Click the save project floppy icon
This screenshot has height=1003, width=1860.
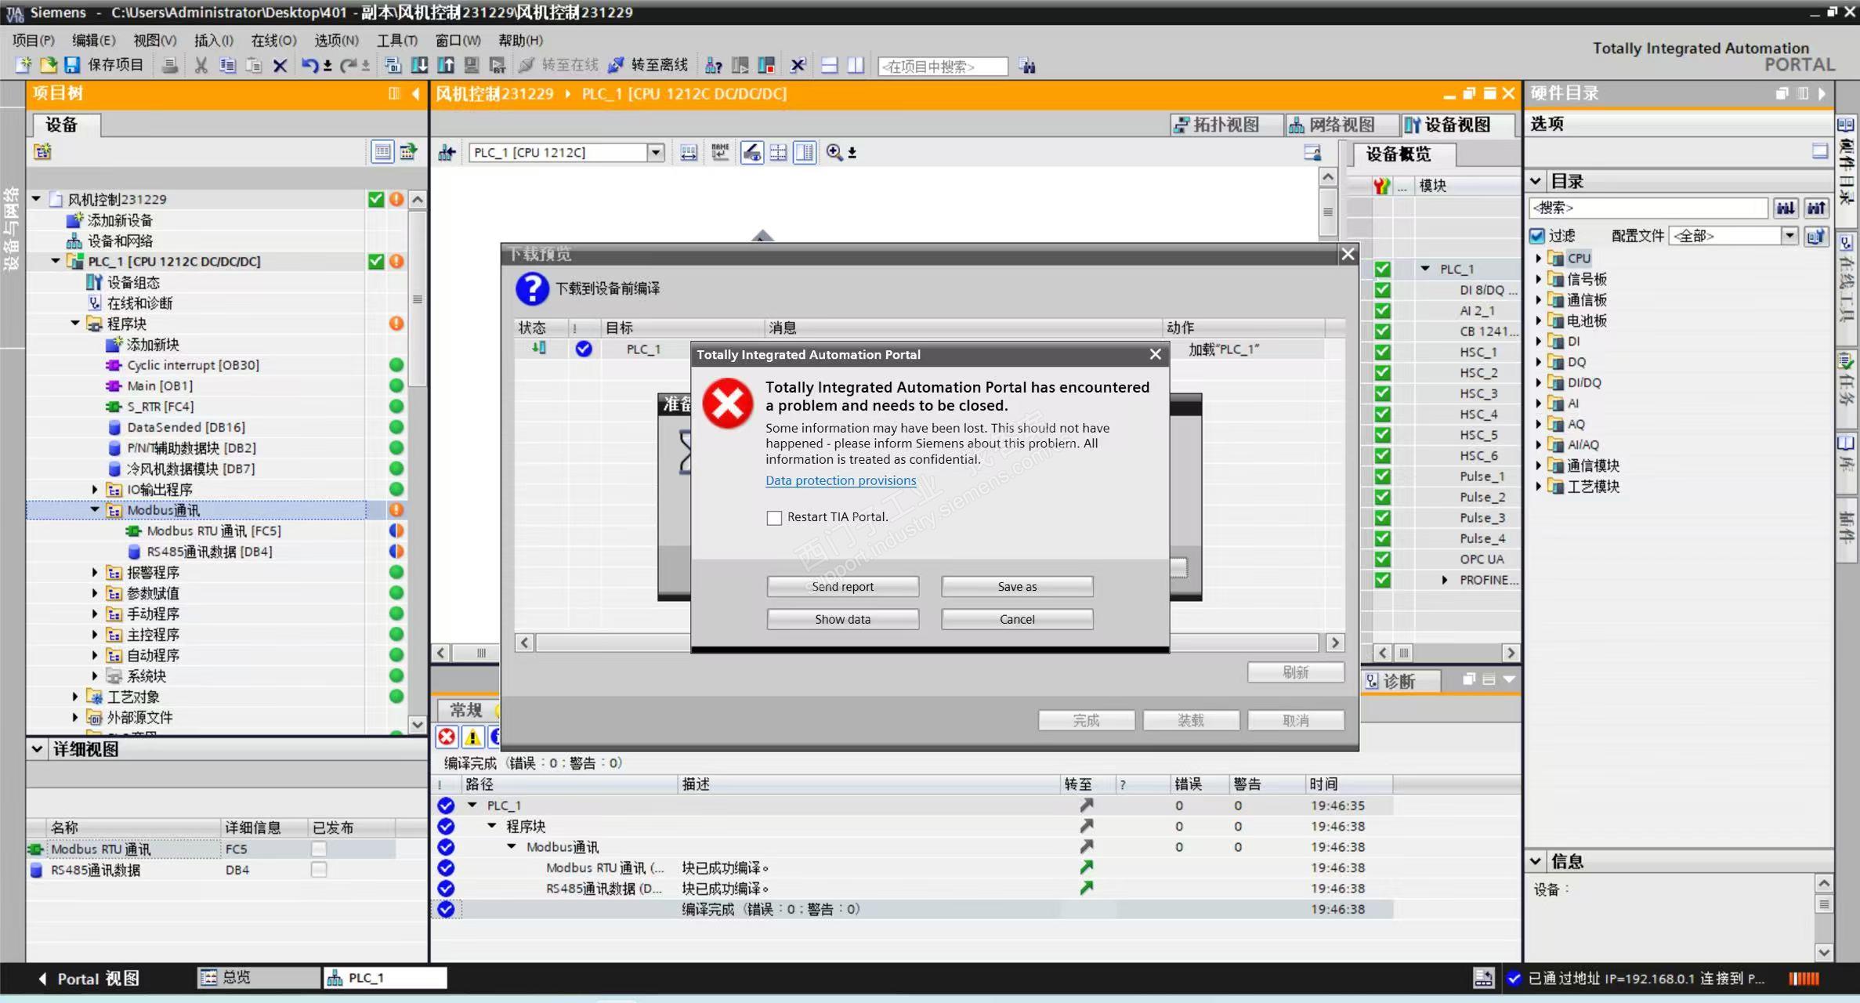72,65
